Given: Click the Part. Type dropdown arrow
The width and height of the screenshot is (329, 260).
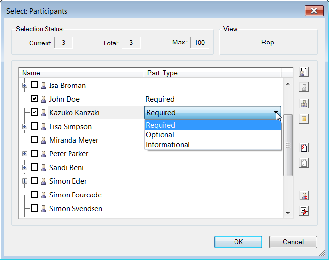Looking at the screenshot, I should (276, 113).
